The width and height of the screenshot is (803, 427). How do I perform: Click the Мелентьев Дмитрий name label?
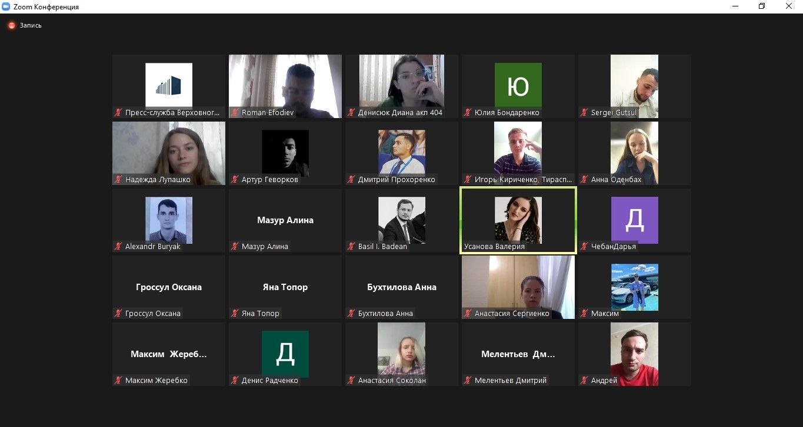tap(511, 380)
